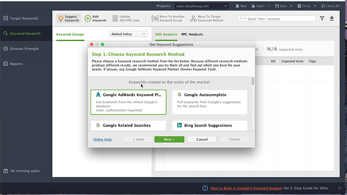Click Move To Target Keywords Module
This screenshot has height=195, width=347.
(207, 19)
